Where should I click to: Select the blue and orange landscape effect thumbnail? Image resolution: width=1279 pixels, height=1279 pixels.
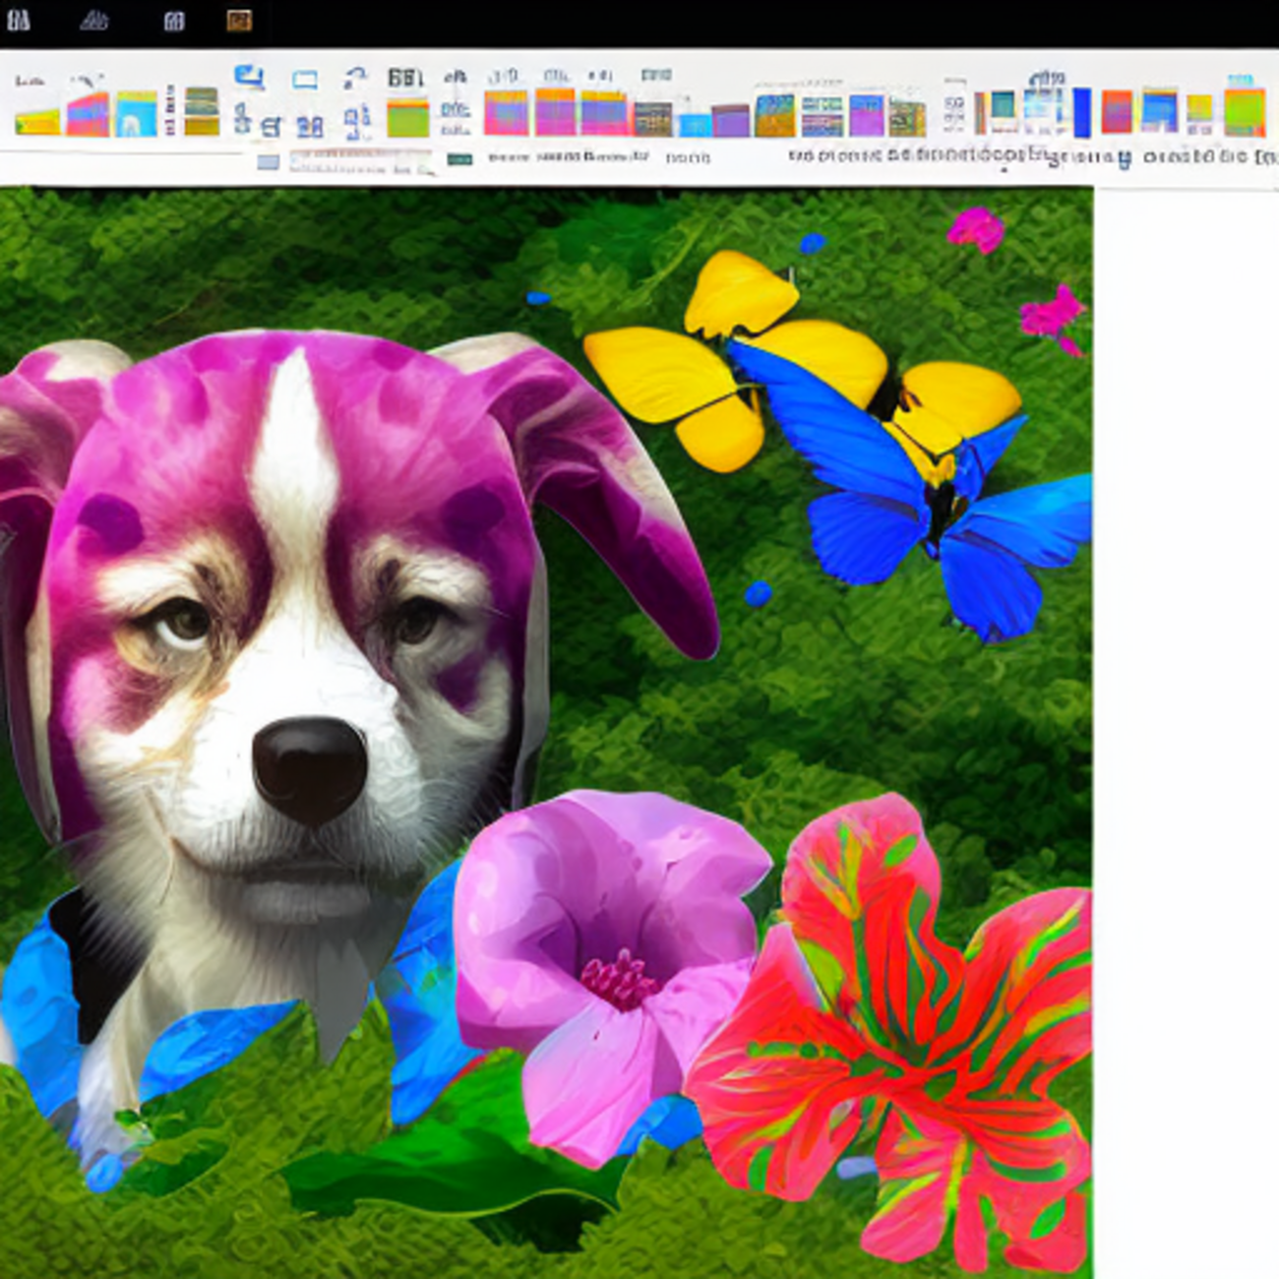pos(774,115)
